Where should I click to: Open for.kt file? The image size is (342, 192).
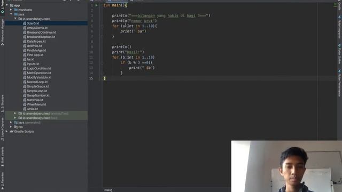click(30, 59)
